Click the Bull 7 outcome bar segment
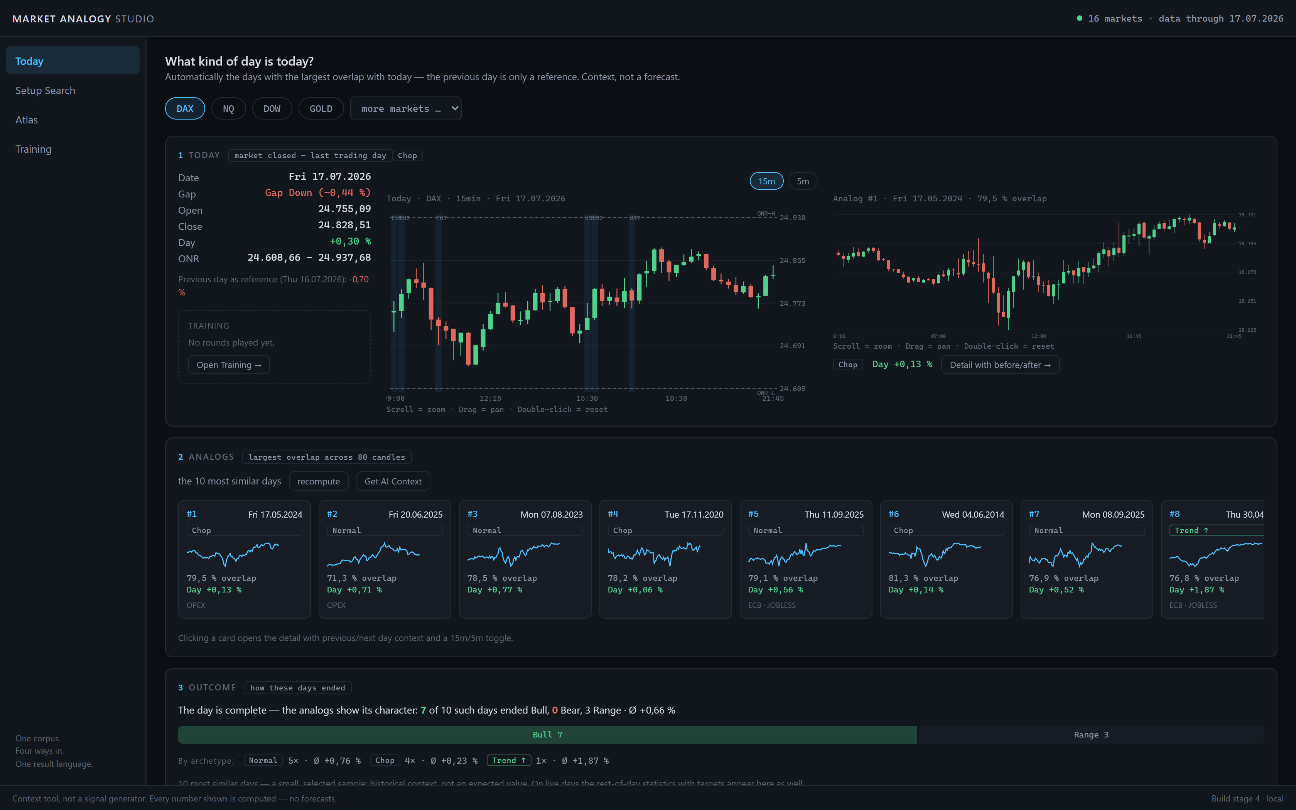This screenshot has width=1296, height=810. (547, 734)
